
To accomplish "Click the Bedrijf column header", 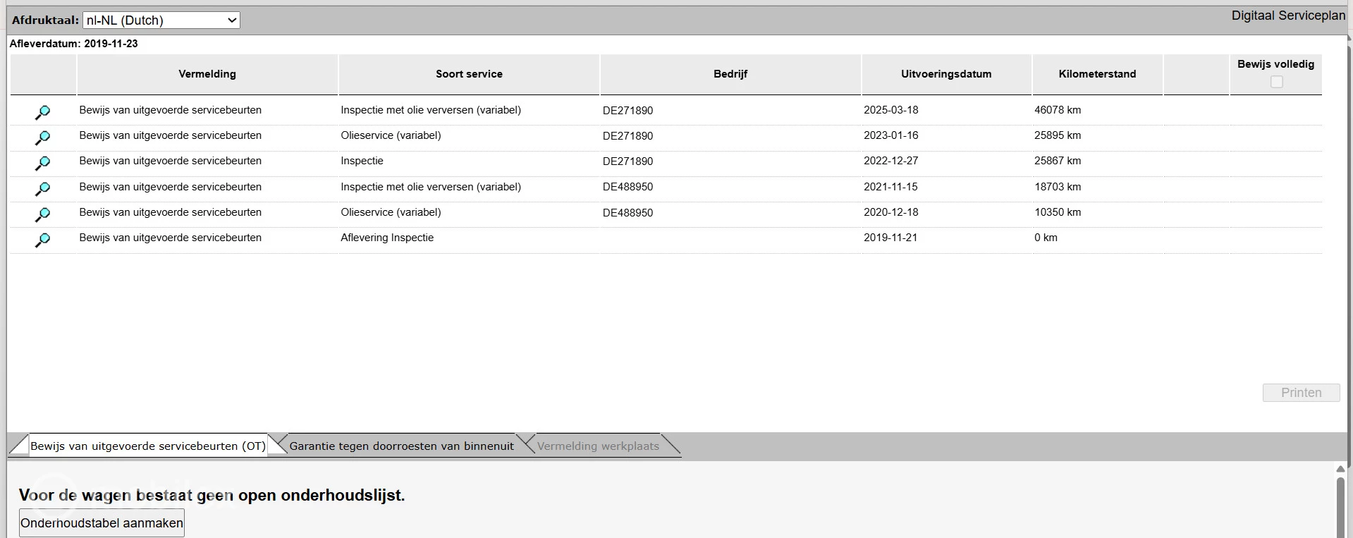I will pyautogui.click(x=730, y=74).
